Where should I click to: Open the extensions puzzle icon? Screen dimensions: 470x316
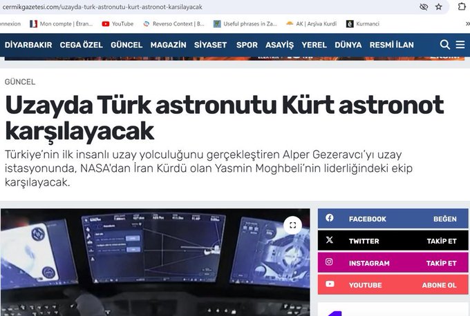tap(462, 7)
